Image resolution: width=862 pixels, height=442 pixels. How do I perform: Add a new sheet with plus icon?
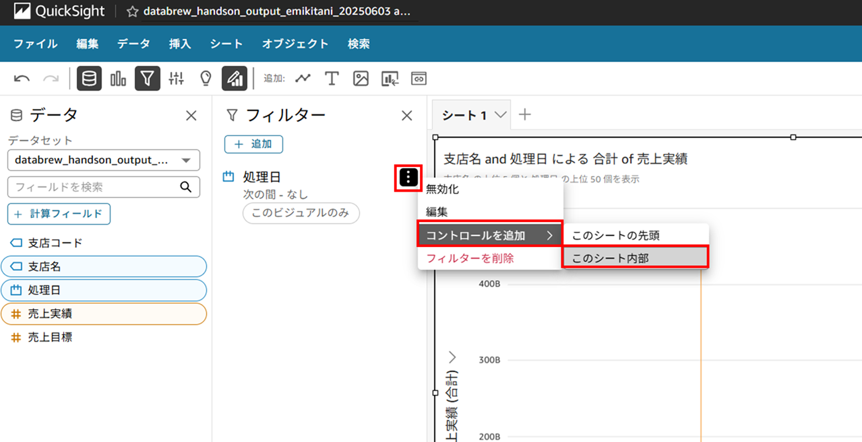pyautogui.click(x=525, y=115)
